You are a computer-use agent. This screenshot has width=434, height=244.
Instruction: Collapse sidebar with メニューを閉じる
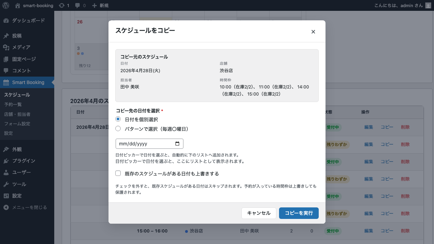click(x=27, y=207)
